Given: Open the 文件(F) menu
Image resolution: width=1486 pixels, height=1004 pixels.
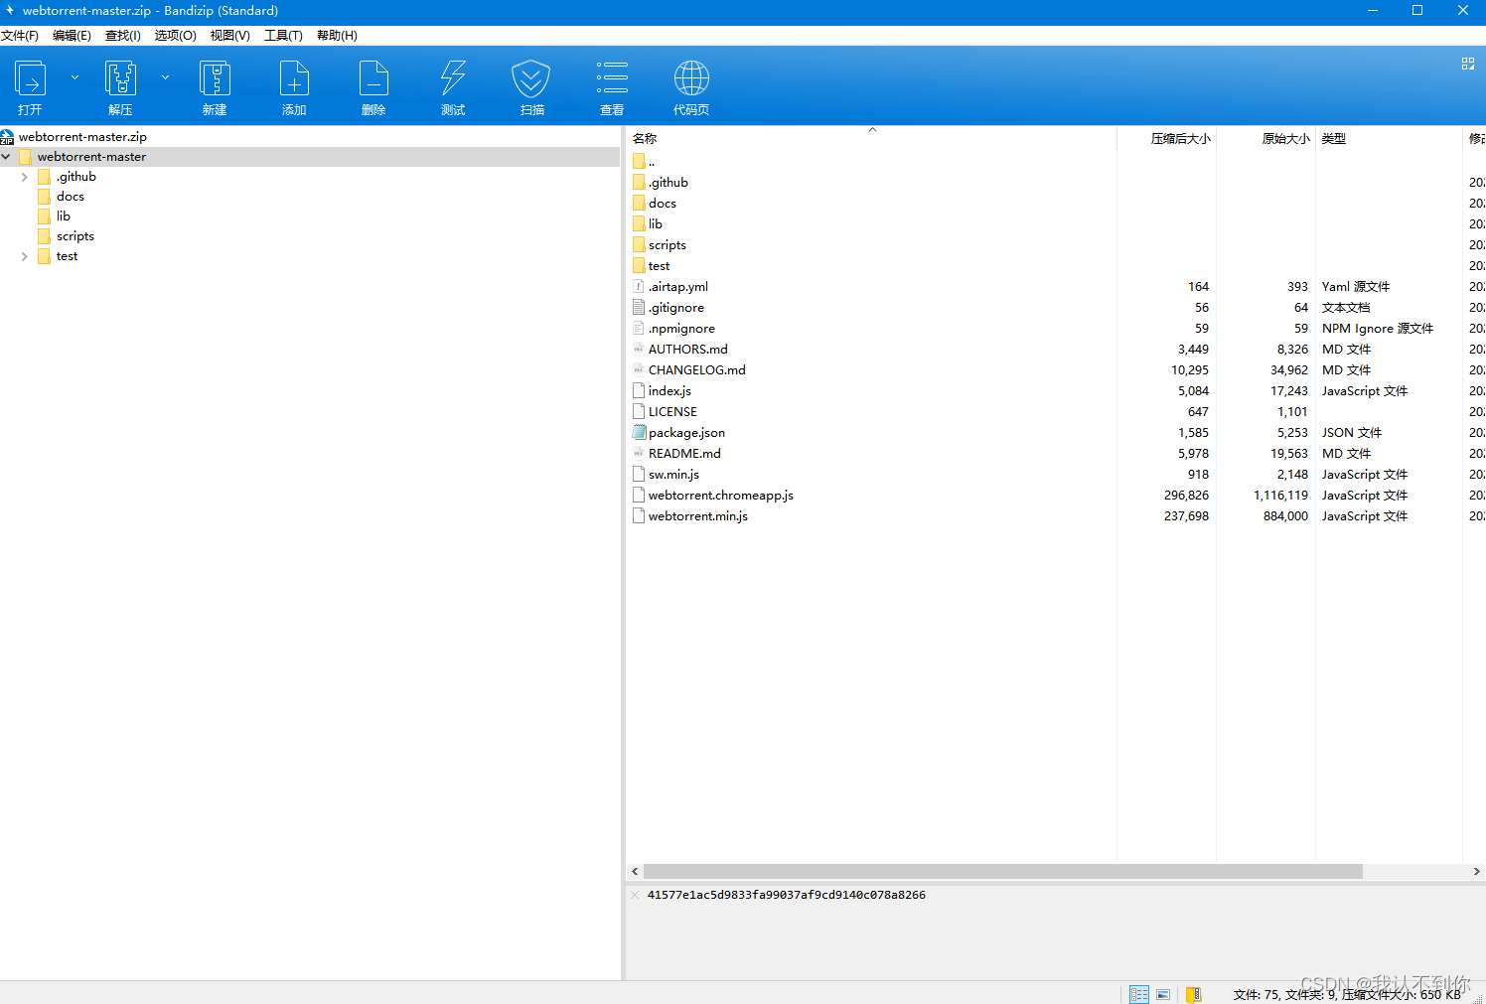Looking at the screenshot, I should (x=20, y=36).
